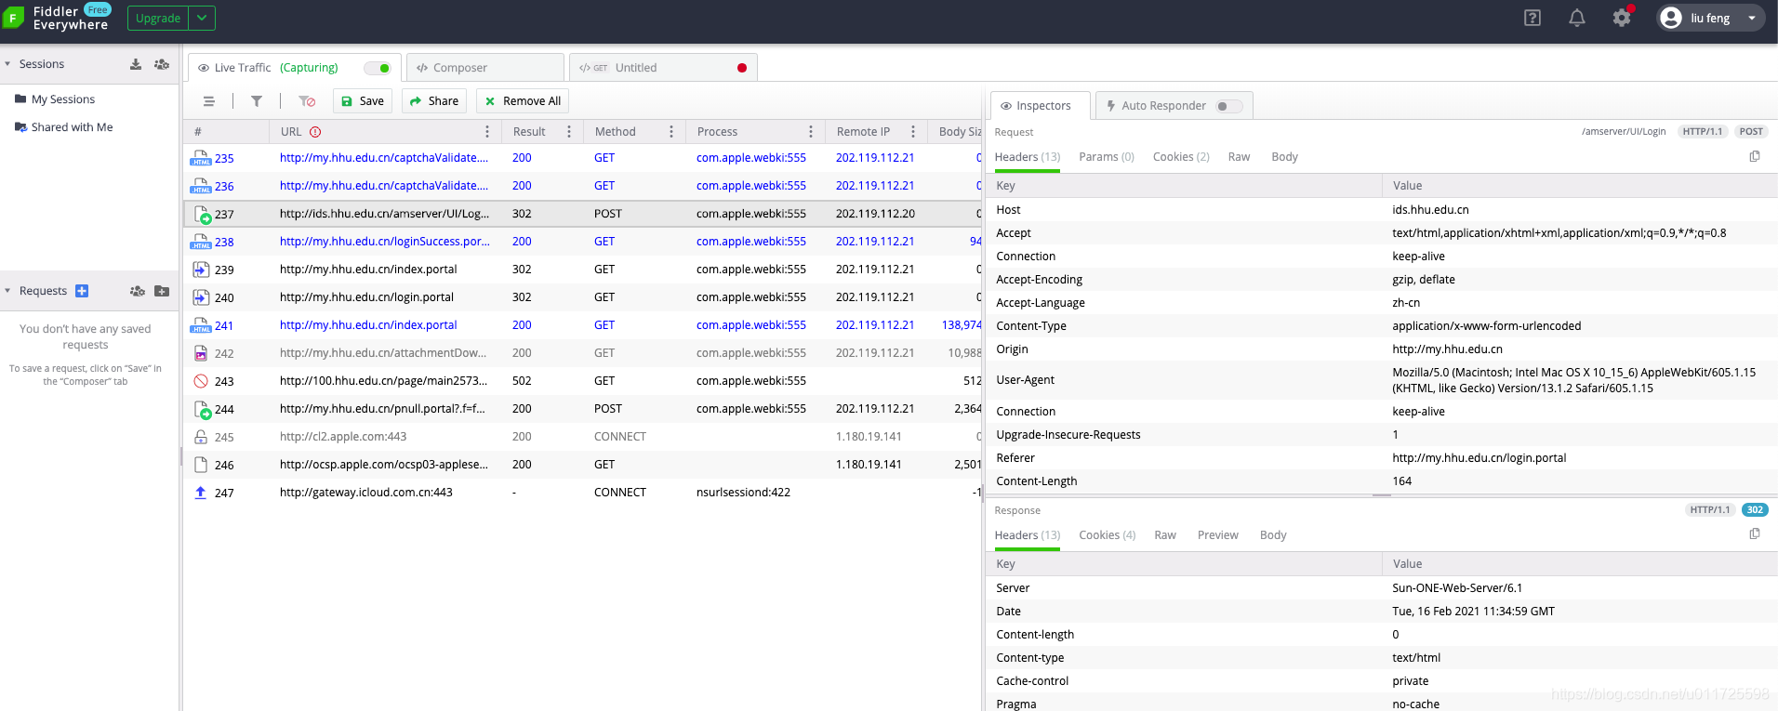This screenshot has height=711, width=1778.
Task: Select the User-Agent header value
Action: 1573,380
